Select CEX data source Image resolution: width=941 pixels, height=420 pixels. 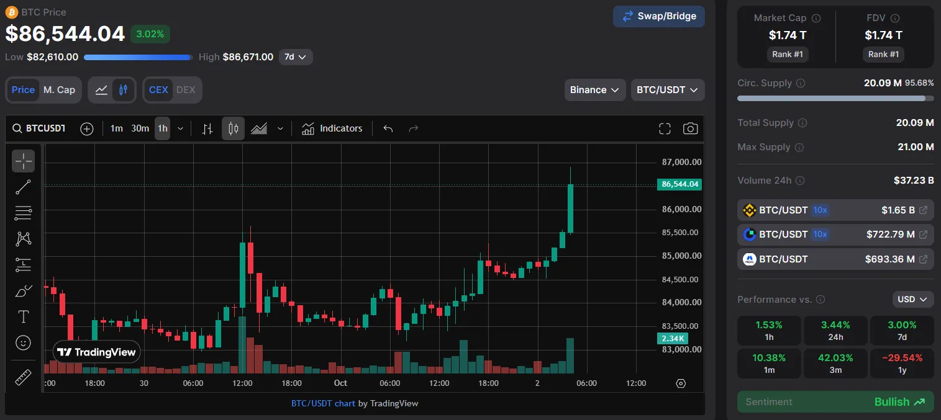(158, 90)
